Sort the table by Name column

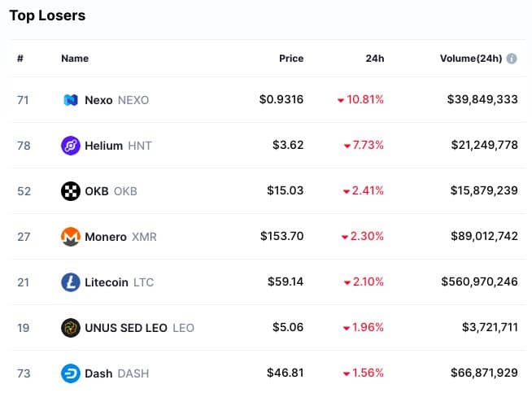[x=75, y=59]
